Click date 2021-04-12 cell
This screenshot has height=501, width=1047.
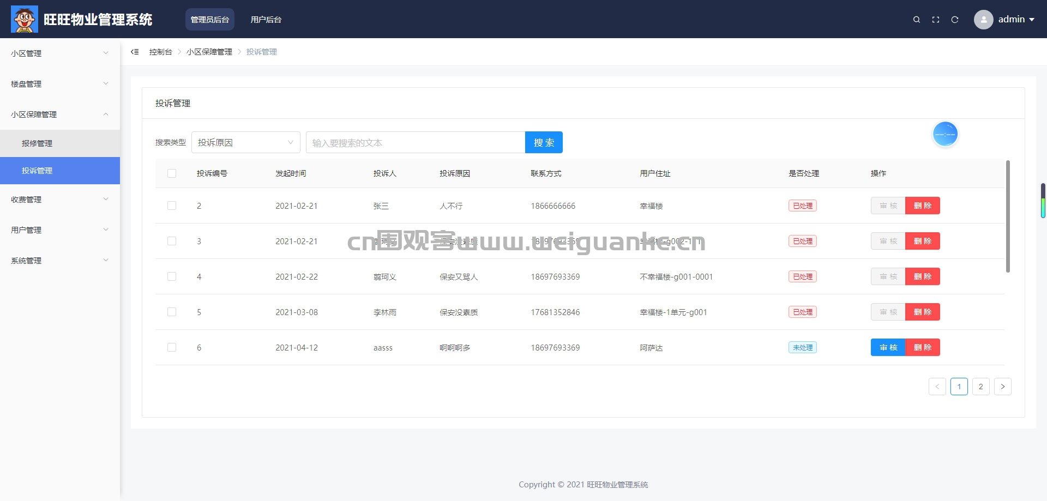point(297,348)
